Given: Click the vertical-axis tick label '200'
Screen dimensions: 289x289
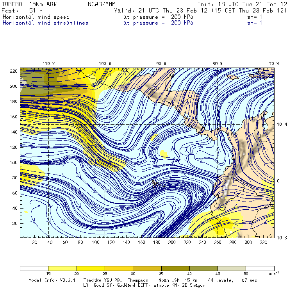Looking at the screenshot, I should point(14,86).
